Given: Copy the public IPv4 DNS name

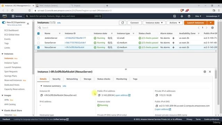Looking at the screenshot, I should click(157, 106).
